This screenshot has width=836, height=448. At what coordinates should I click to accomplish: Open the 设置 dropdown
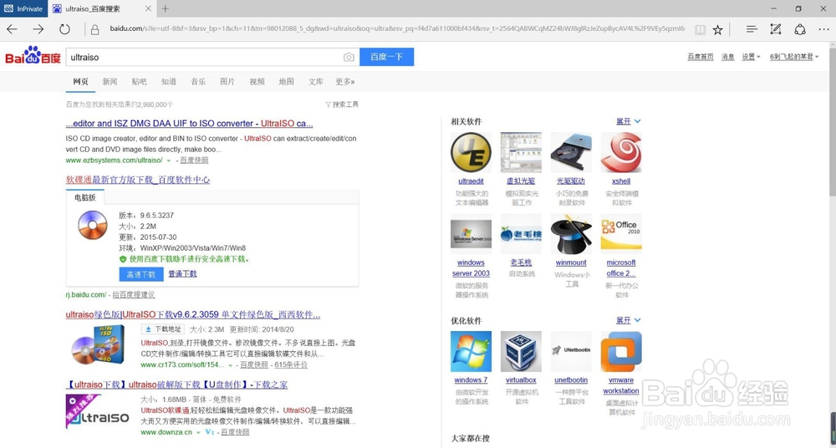click(751, 57)
